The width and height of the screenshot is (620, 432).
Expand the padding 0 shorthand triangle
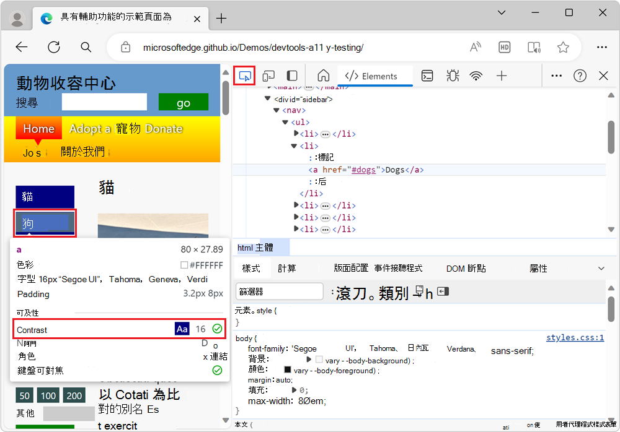click(294, 390)
